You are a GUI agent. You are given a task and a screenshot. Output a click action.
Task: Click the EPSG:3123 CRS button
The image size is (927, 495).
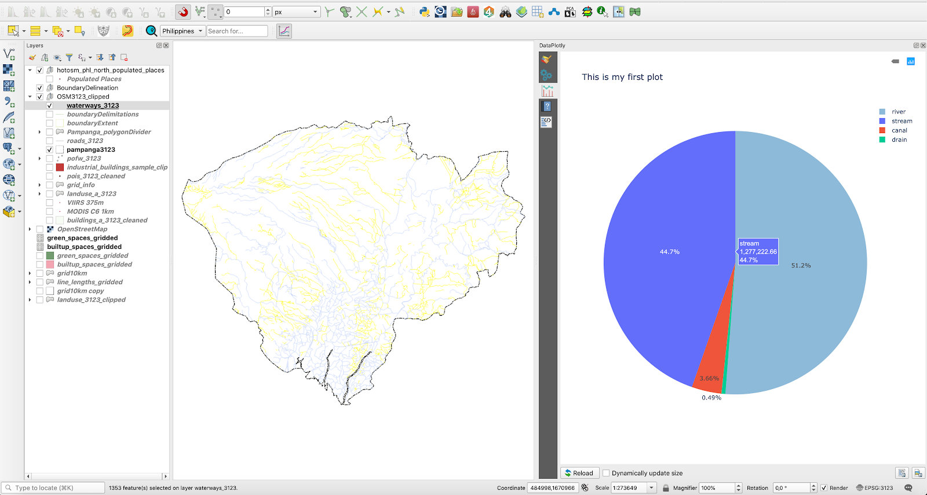(874, 488)
